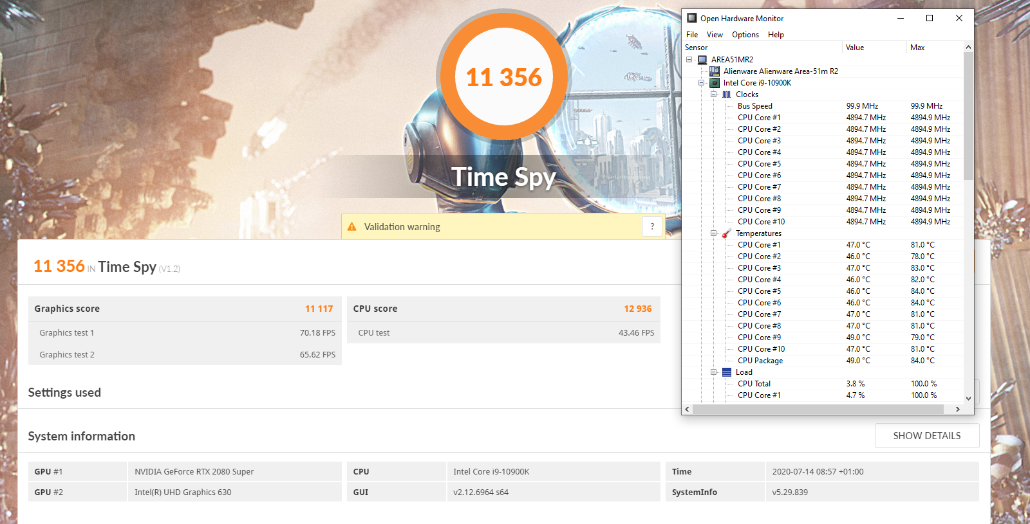Select CPU Core #9 temperature row at 79.0 °C max
Image resolution: width=1030 pixels, height=524 pixels.
tap(823, 338)
